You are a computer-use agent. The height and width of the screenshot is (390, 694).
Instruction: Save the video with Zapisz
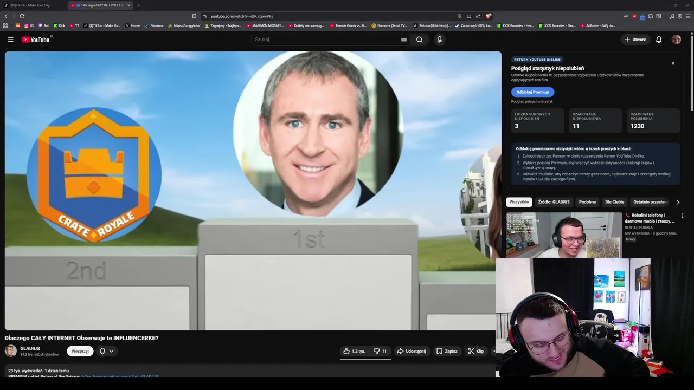tap(447, 351)
